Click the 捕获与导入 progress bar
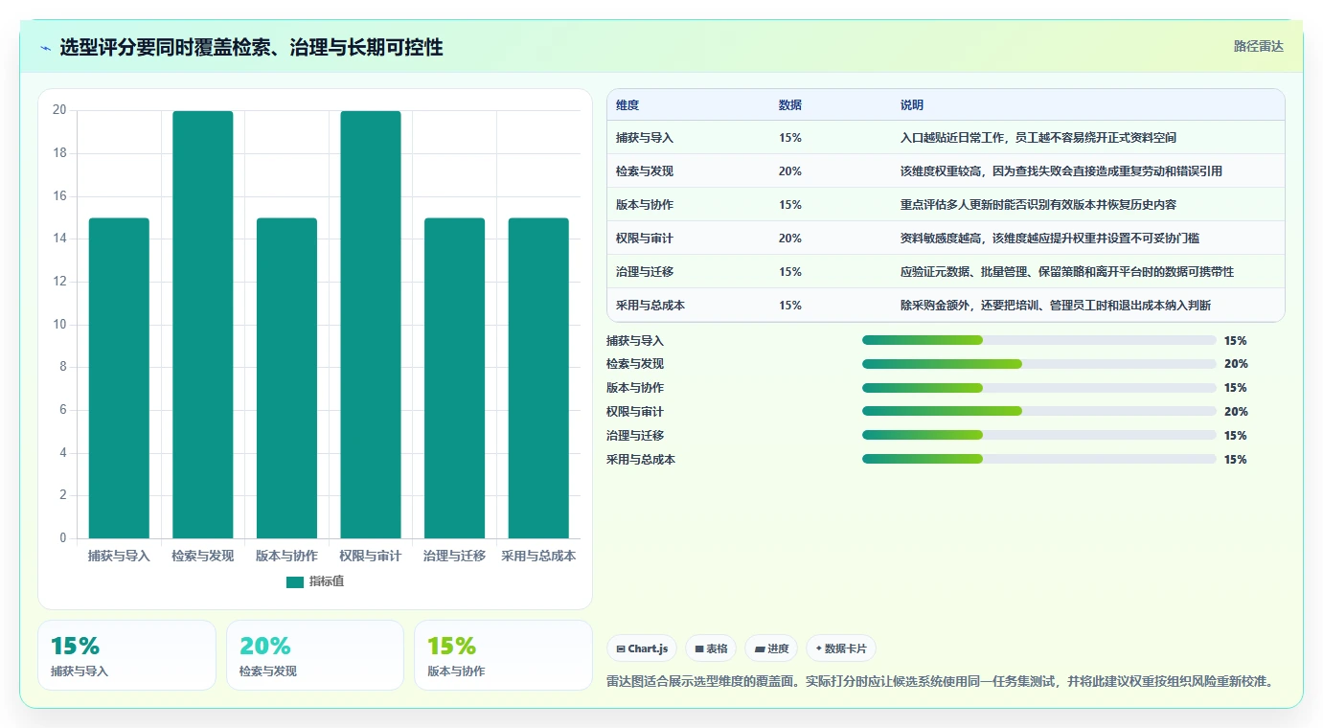 coord(1039,340)
